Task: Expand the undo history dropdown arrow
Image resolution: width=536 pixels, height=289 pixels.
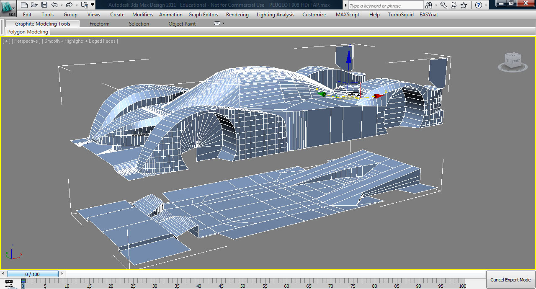Action: click(x=61, y=5)
